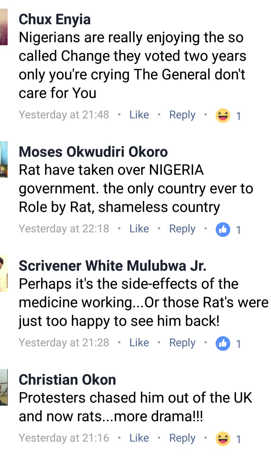Open Chux Enyia's profile name
Image resolution: width=271 pixels, height=461 pixels.
point(55,20)
